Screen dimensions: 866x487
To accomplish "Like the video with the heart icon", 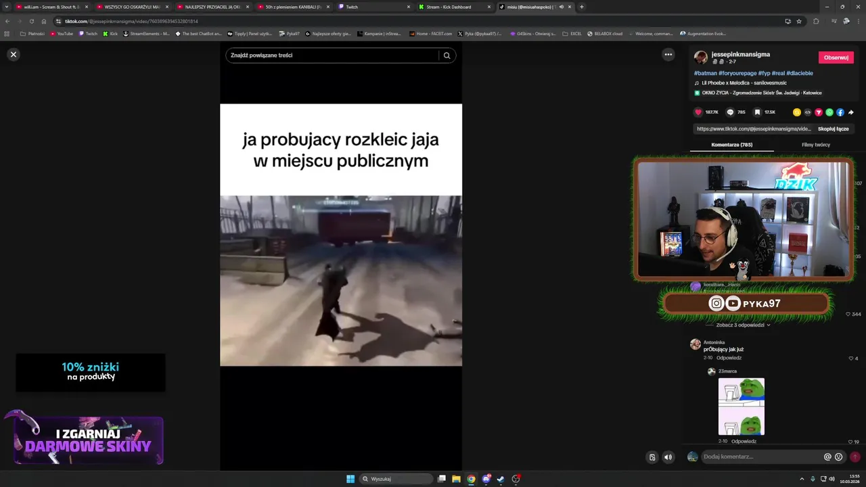I will pos(698,112).
